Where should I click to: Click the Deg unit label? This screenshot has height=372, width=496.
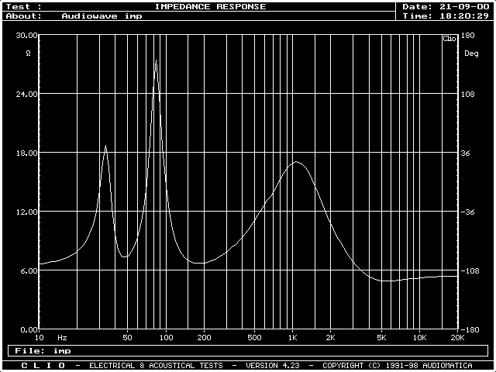(x=471, y=53)
